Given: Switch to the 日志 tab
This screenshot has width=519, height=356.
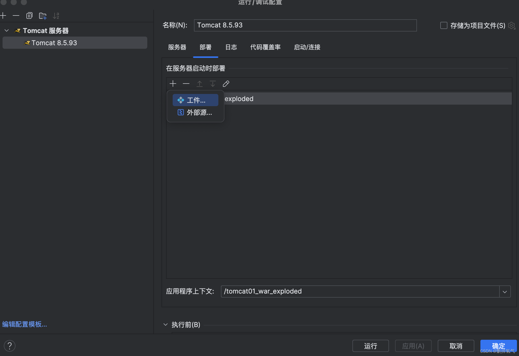Looking at the screenshot, I should (231, 47).
